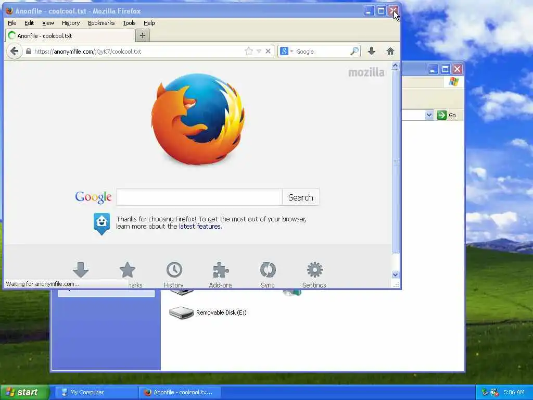This screenshot has width=533, height=400.
Task: Follow the latest features link
Action: (200, 227)
